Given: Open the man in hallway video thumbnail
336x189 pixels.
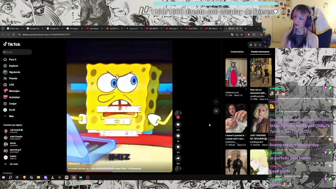Looking at the screenshot, I should pyautogui.click(x=236, y=162).
